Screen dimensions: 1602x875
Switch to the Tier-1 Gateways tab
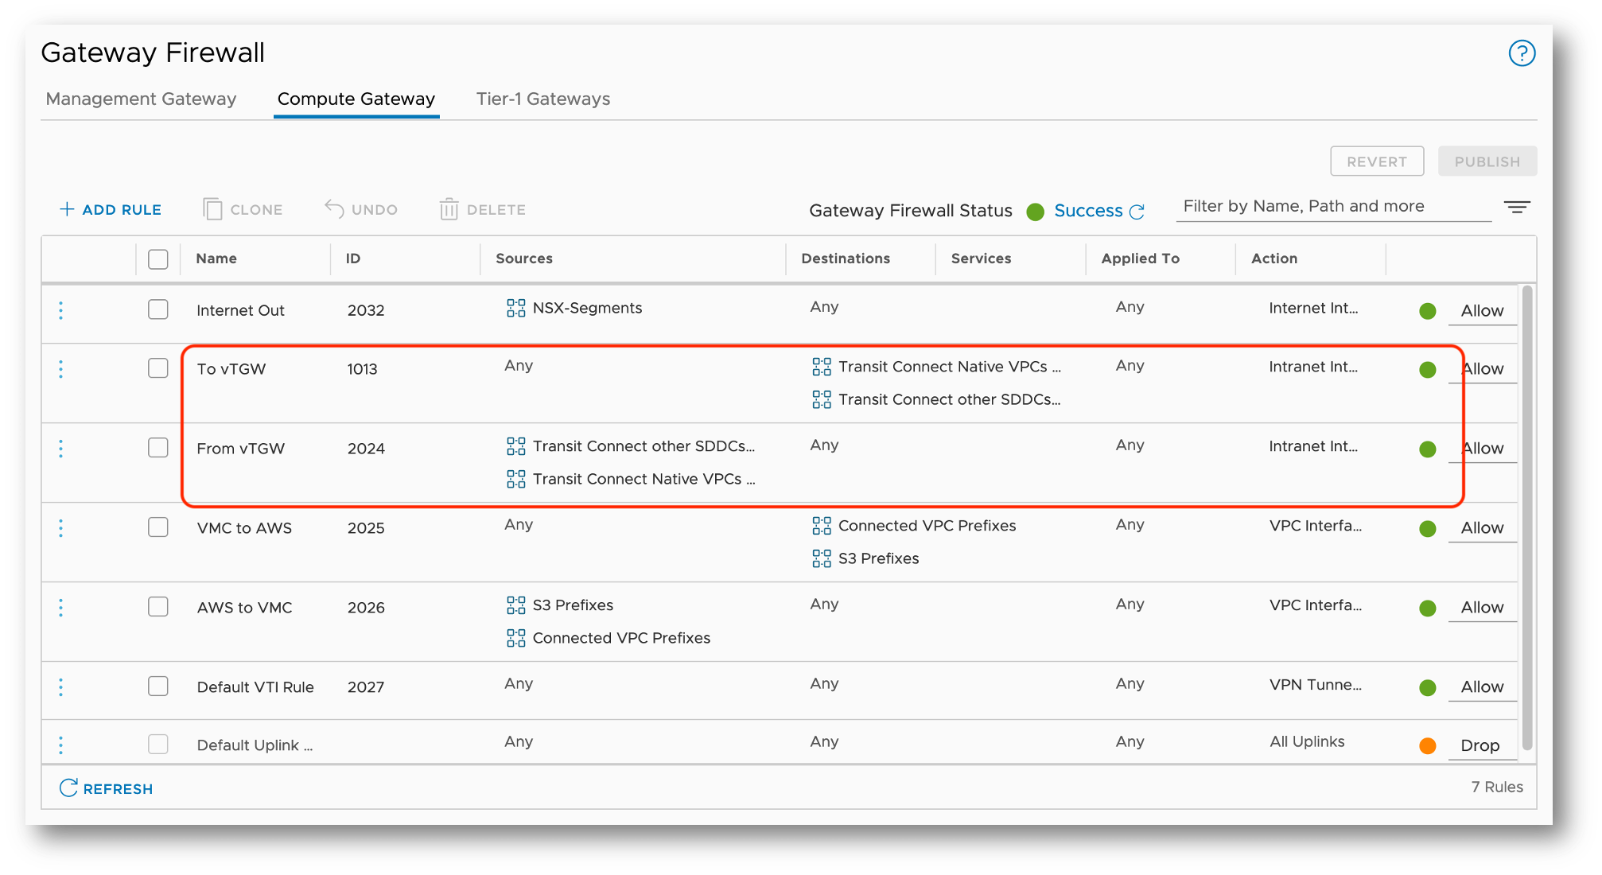542,99
